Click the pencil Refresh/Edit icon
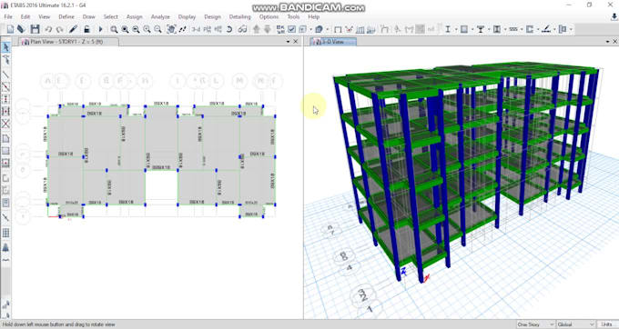This screenshot has height=329, width=619. (x=73, y=29)
